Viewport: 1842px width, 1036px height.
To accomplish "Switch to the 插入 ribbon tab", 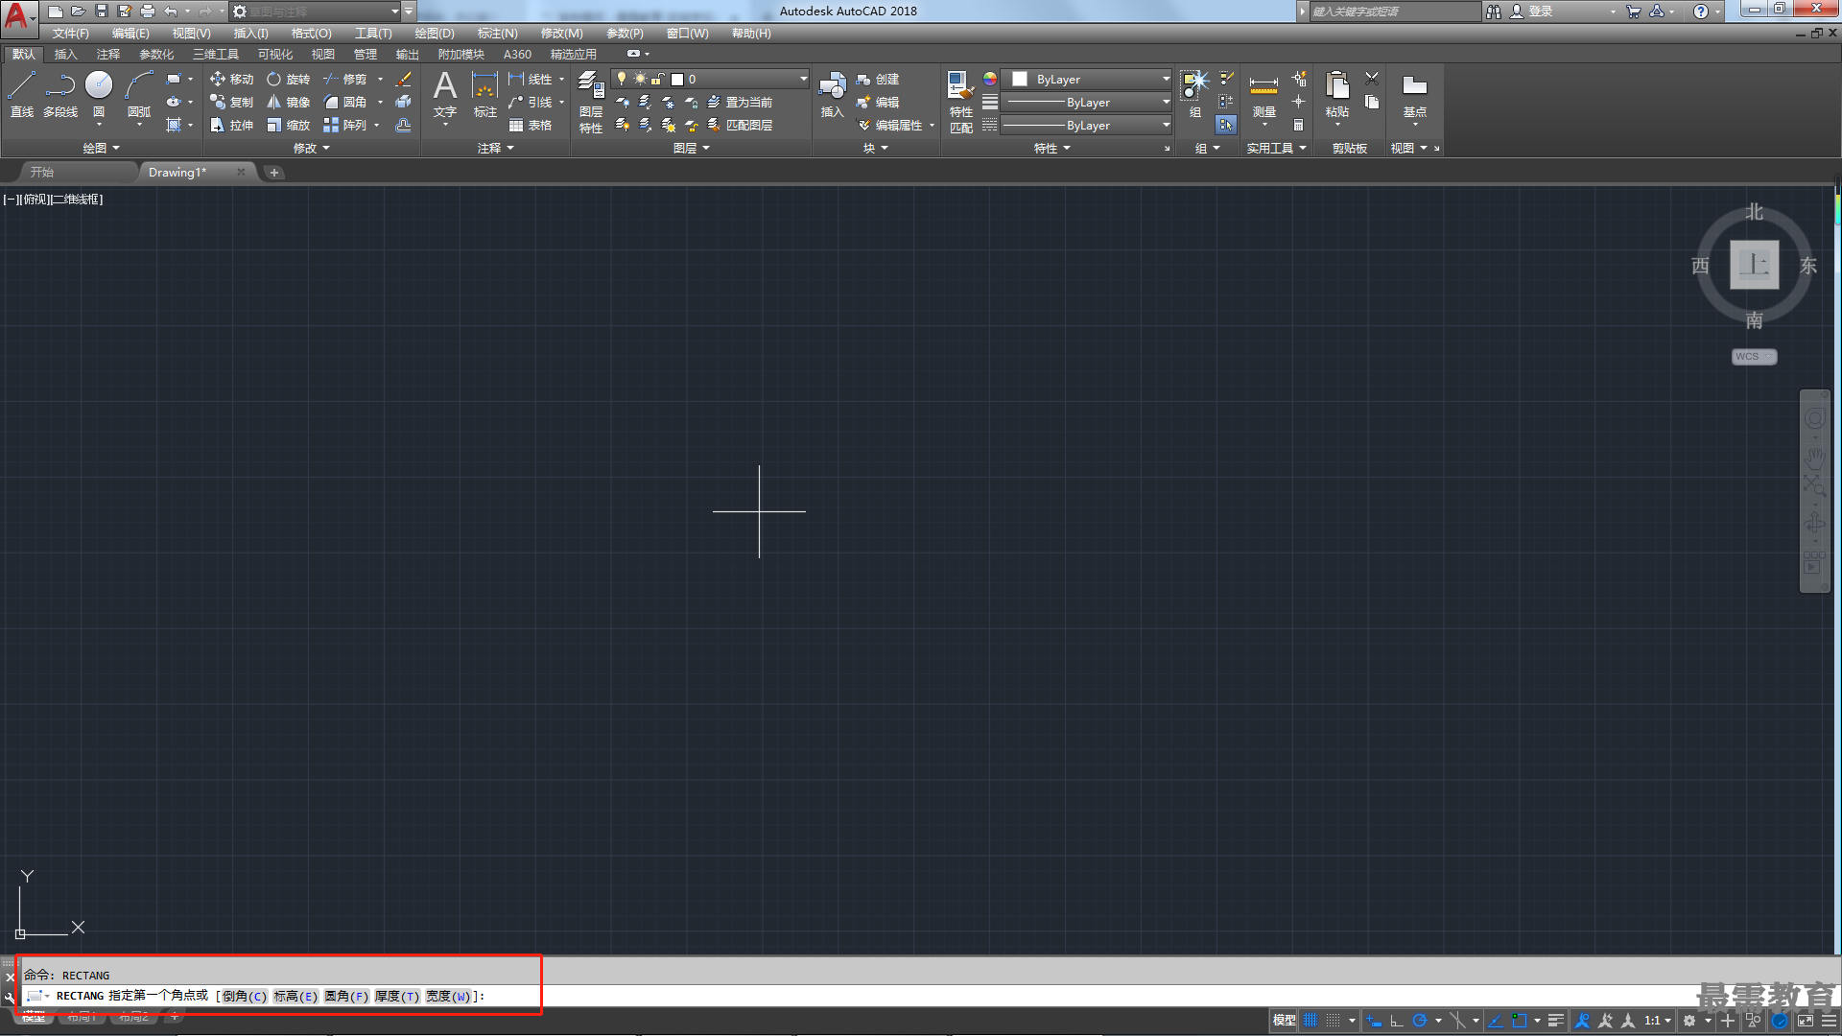I will click(x=65, y=55).
